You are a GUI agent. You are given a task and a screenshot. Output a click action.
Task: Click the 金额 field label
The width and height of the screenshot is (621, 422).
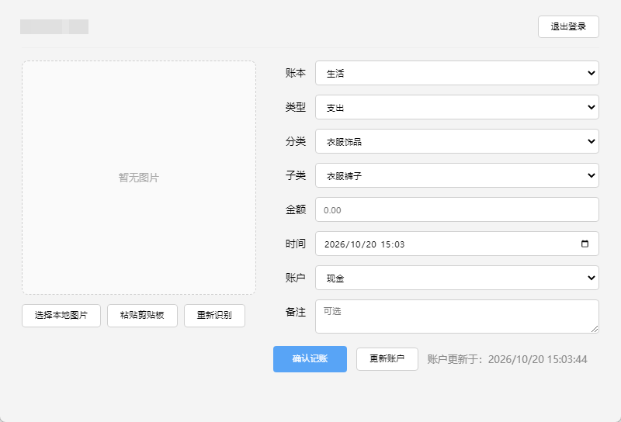296,209
